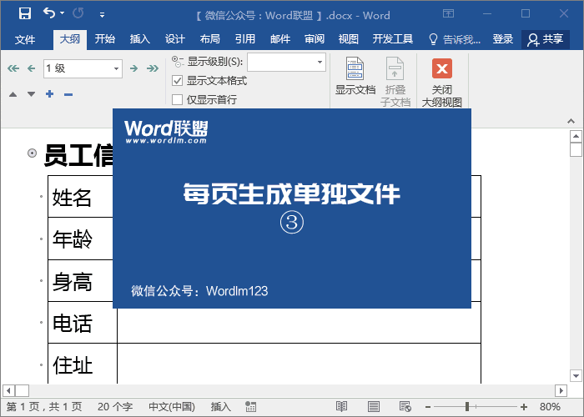Open the Customize Quick Access Toolbar menu
The width and height of the screenshot is (584, 417).
102,15
